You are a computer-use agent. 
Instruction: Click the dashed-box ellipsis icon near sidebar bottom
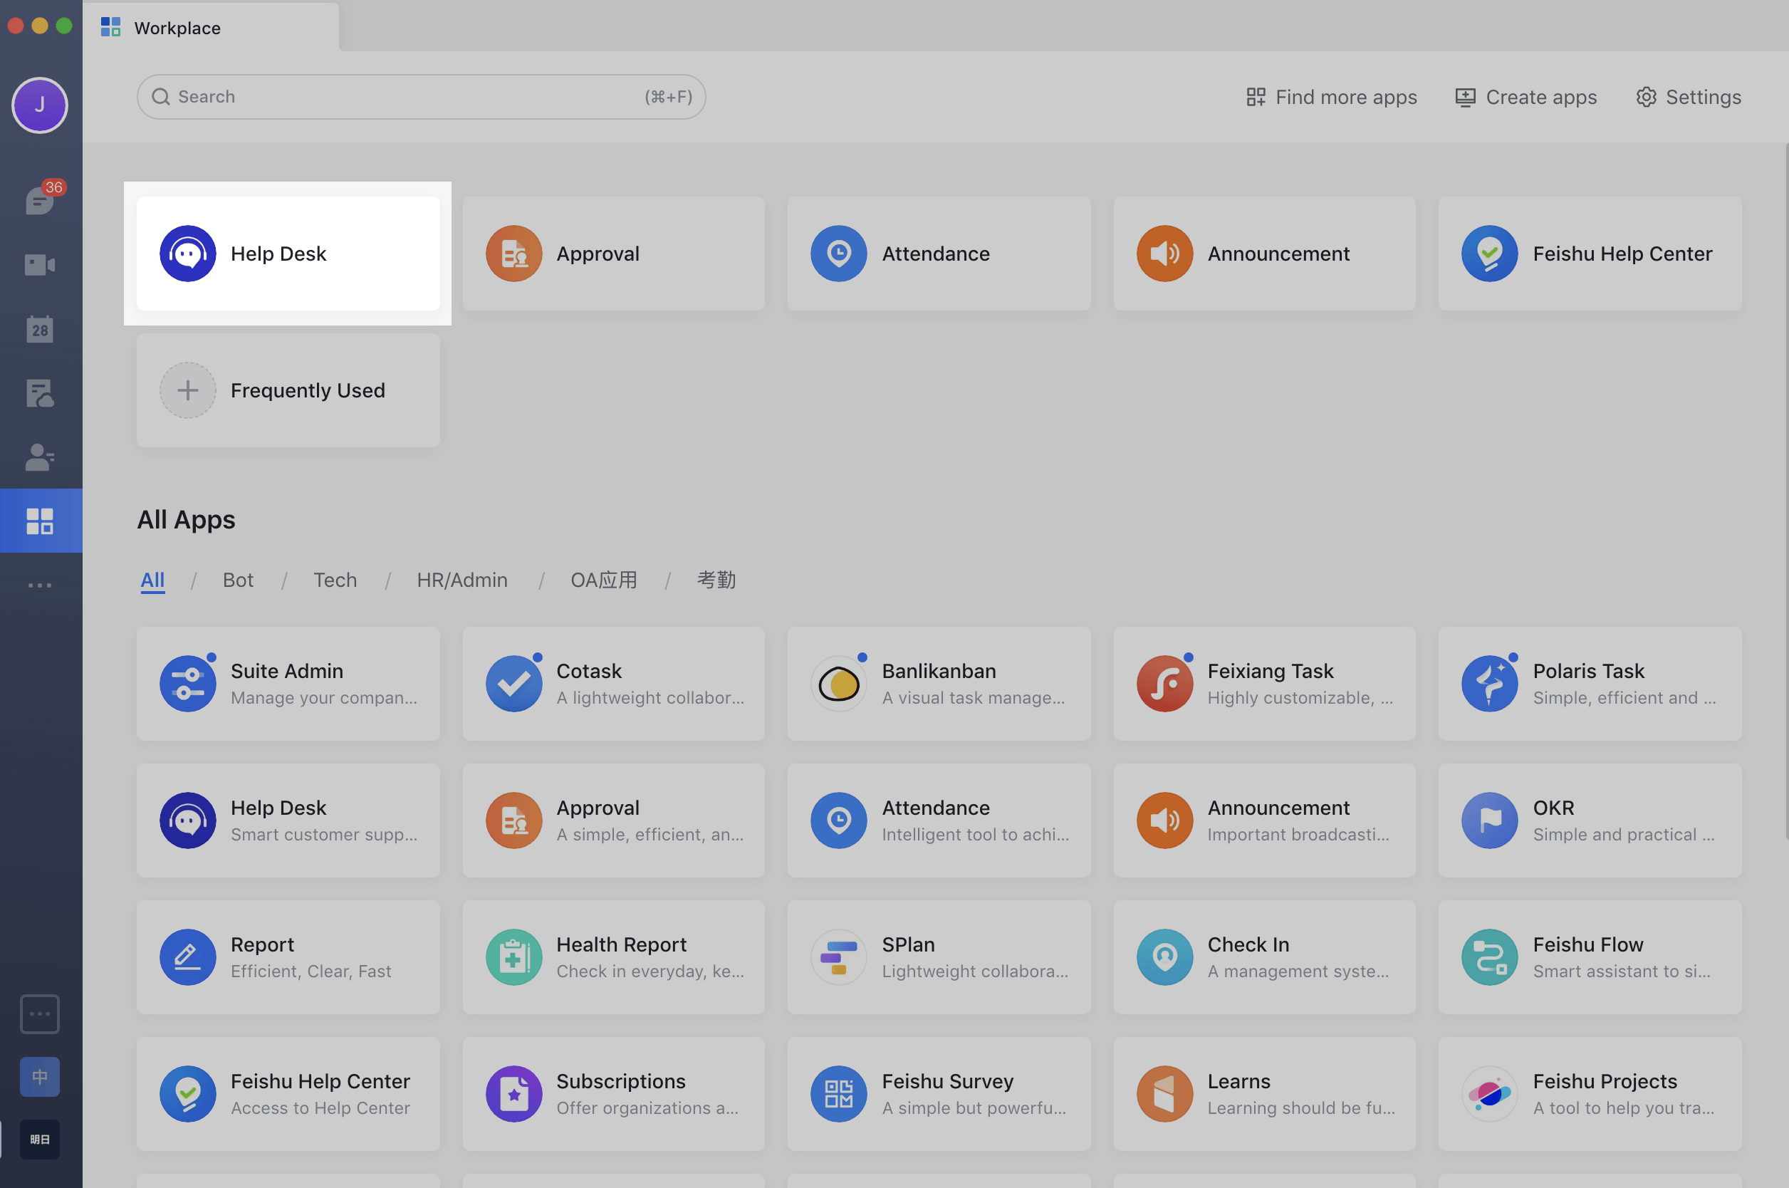(x=39, y=1014)
